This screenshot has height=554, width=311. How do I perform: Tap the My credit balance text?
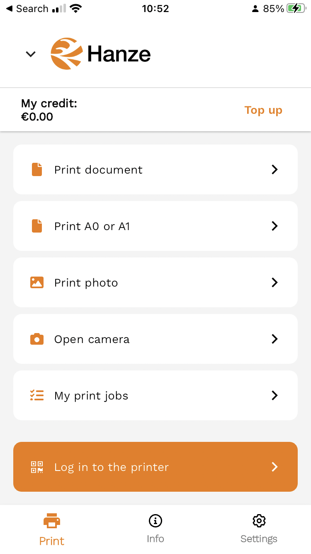[x=49, y=110]
